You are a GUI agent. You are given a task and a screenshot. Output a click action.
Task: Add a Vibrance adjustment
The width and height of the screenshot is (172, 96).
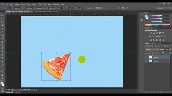[x=163, y=33]
